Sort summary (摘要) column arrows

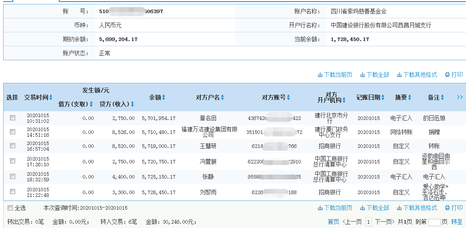[410, 97]
